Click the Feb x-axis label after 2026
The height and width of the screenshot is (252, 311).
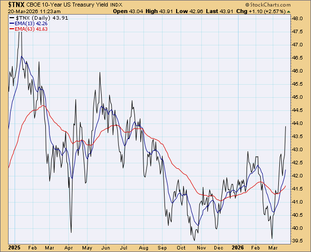[x=256, y=248]
